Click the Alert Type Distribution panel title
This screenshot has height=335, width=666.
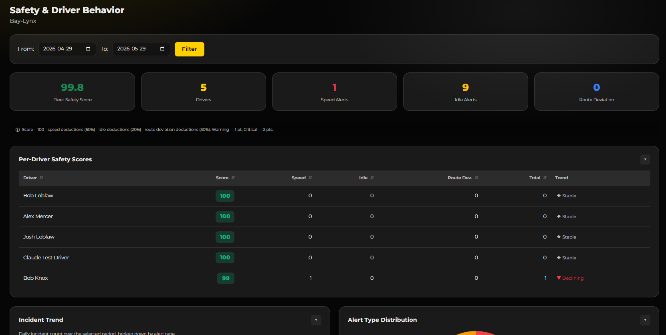click(382, 320)
